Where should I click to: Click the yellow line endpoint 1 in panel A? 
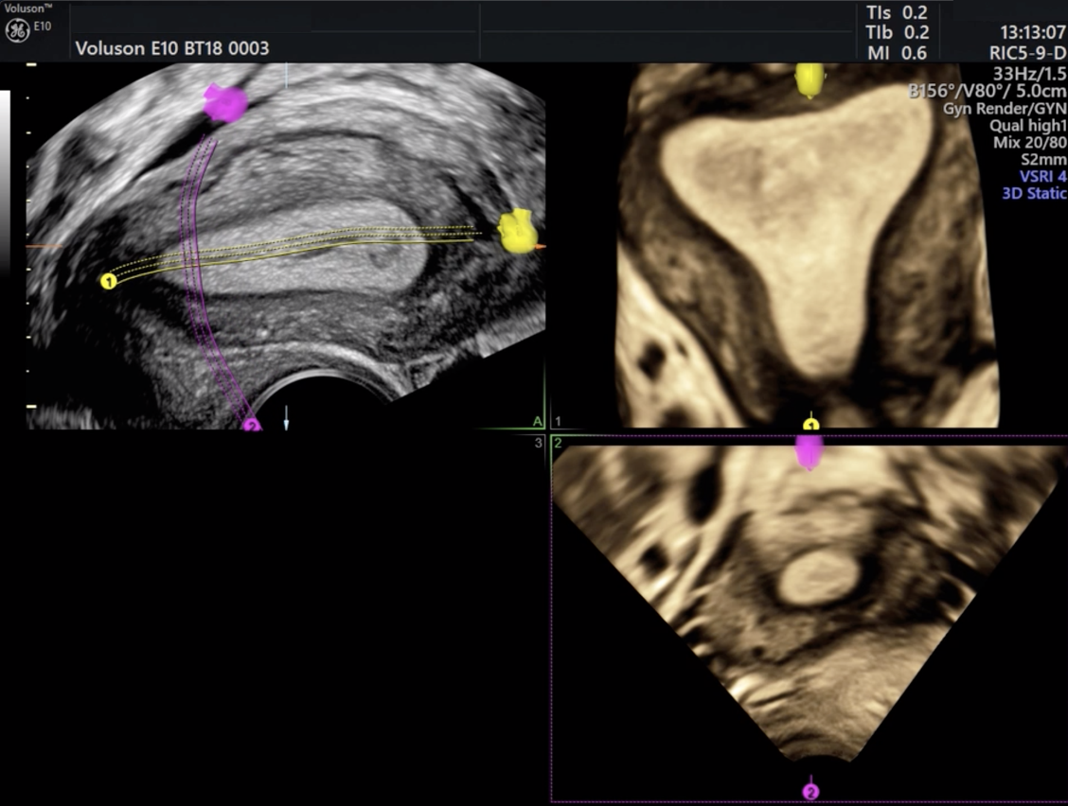click(x=108, y=281)
